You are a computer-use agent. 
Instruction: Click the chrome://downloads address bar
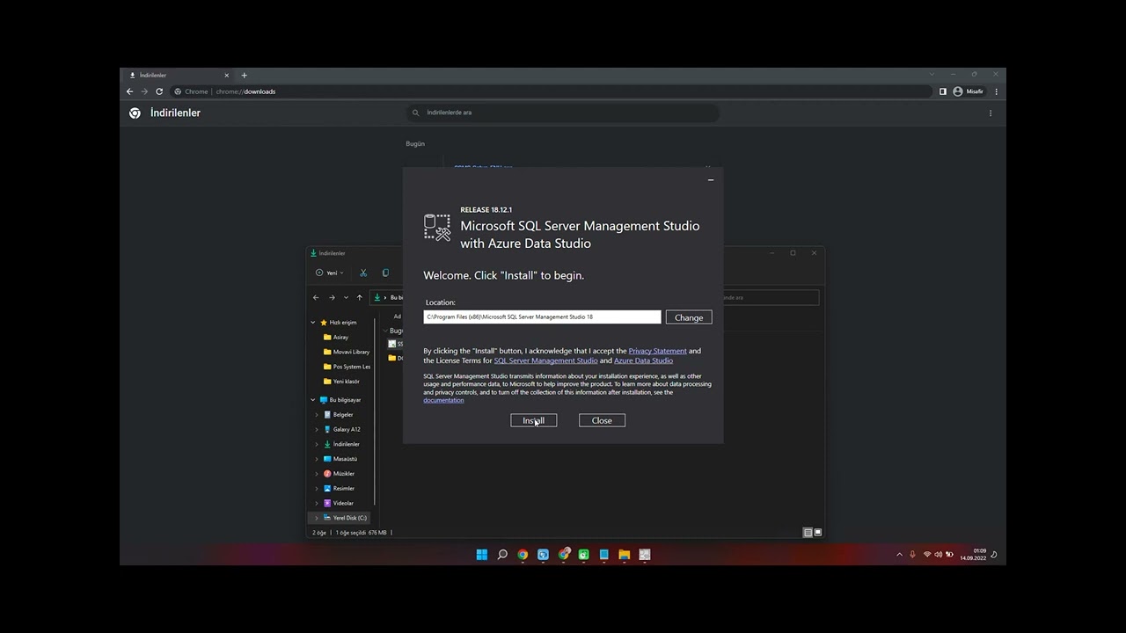pyautogui.click(x=550, y=91)
